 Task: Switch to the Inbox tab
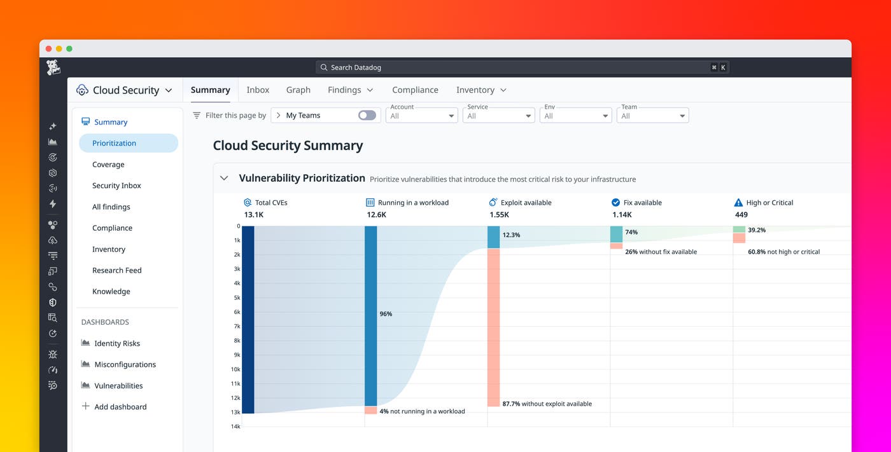[258, 90]
